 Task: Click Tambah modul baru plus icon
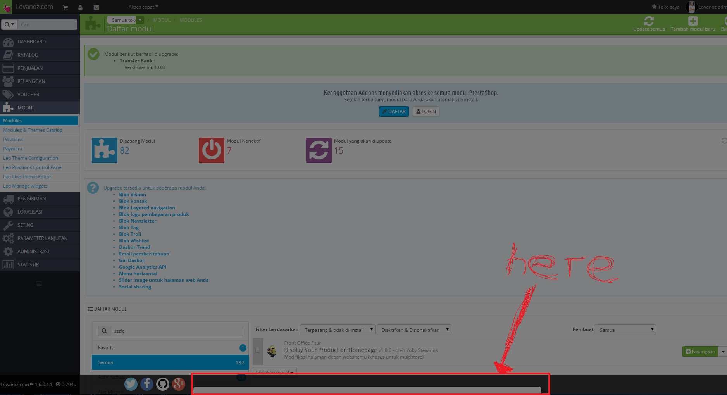[693, 21]
